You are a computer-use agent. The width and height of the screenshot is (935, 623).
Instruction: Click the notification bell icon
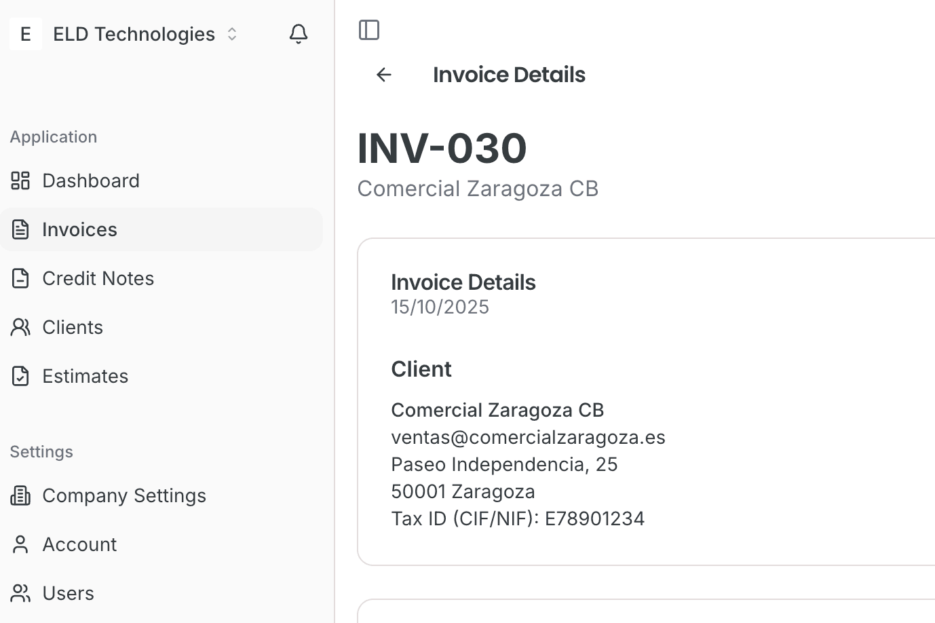pos(299,33)
